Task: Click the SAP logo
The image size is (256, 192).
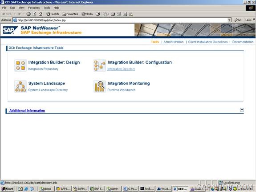Action: point(10,30)
